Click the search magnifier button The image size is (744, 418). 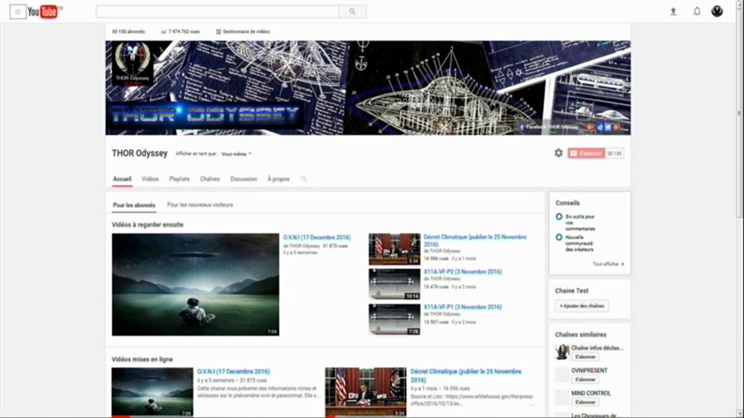(x=352, y=12)
